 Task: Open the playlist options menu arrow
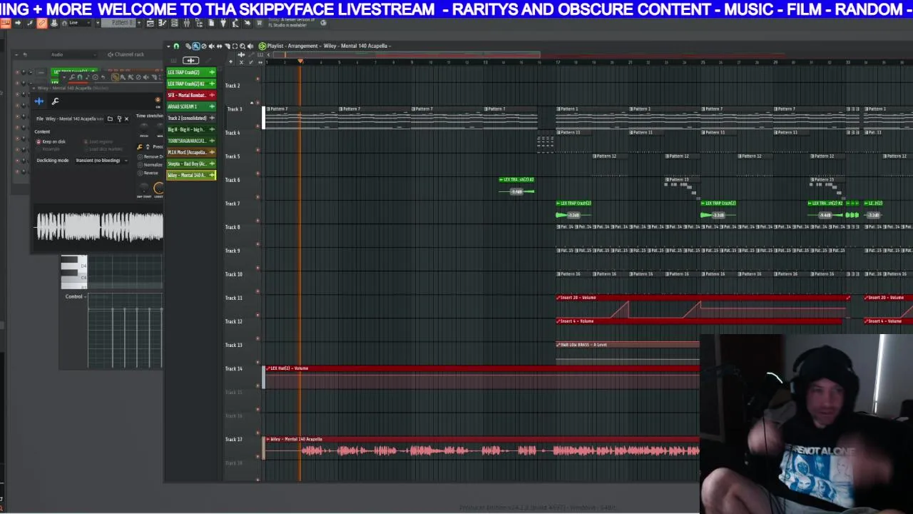[x=169, y=46]
